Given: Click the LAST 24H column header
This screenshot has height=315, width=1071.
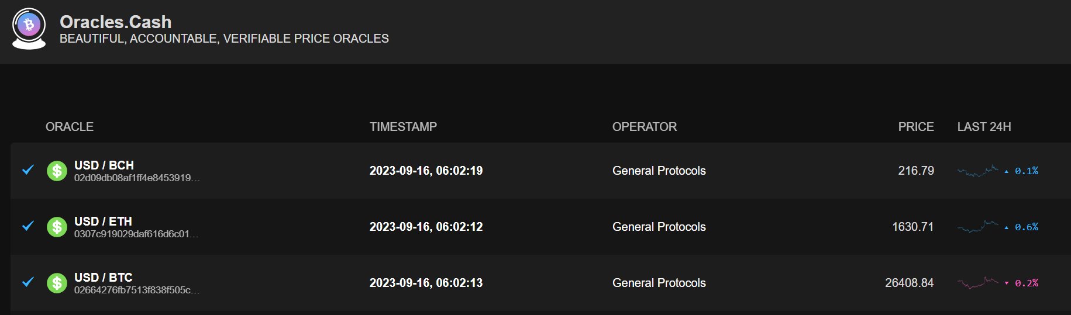Looking at the screenshot, I should point(984,127).
